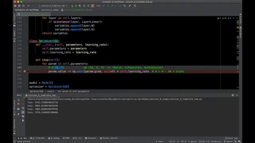Go to previous highlighted error arrow
This screenshot has width=255, height=143.
(234, 18)
